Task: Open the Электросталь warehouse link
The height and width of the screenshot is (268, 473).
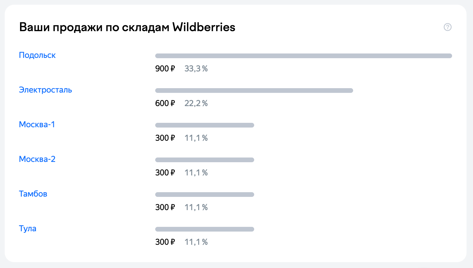Action: tap(45, 90)
